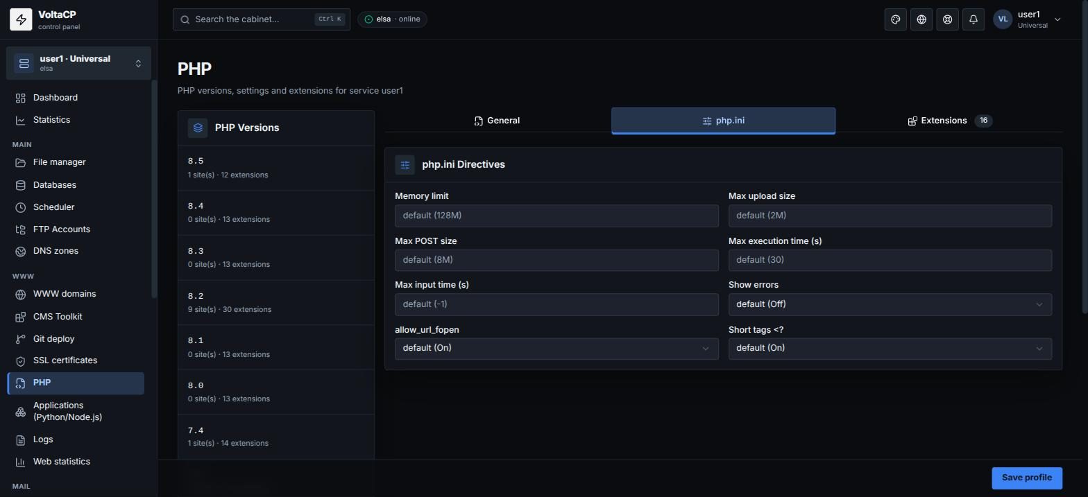Switch to the General tab
Image resolution: width=1088 pixels, height=497 pixels.
pos(497,121)
